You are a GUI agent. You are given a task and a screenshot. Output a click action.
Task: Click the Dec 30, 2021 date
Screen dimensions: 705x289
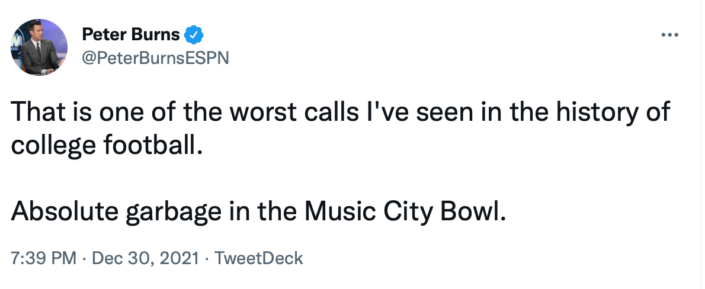tap(145, 258)
